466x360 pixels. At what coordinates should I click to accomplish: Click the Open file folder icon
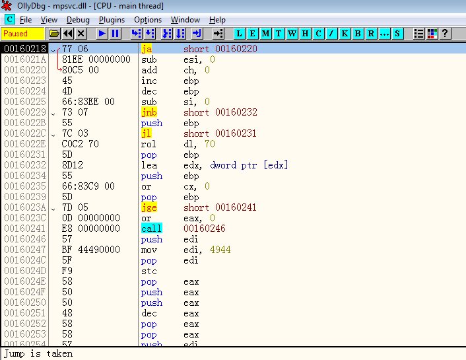click(x=54, y=33)
